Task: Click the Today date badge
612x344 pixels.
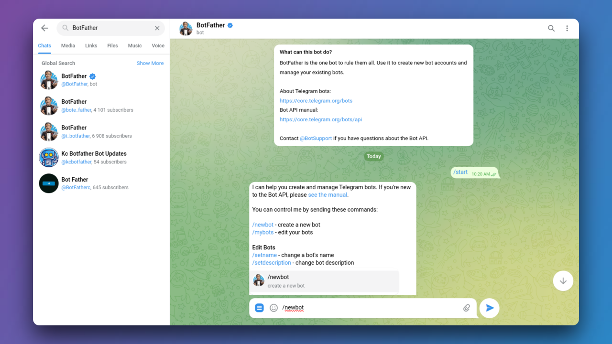Action: tap(374, 156)
